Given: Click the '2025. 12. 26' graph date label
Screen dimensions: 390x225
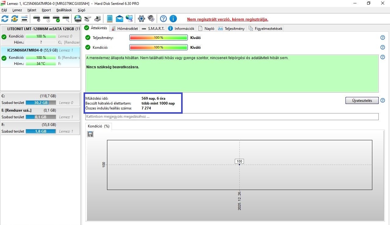Looking at the screenshot, I should pos(240,201).
